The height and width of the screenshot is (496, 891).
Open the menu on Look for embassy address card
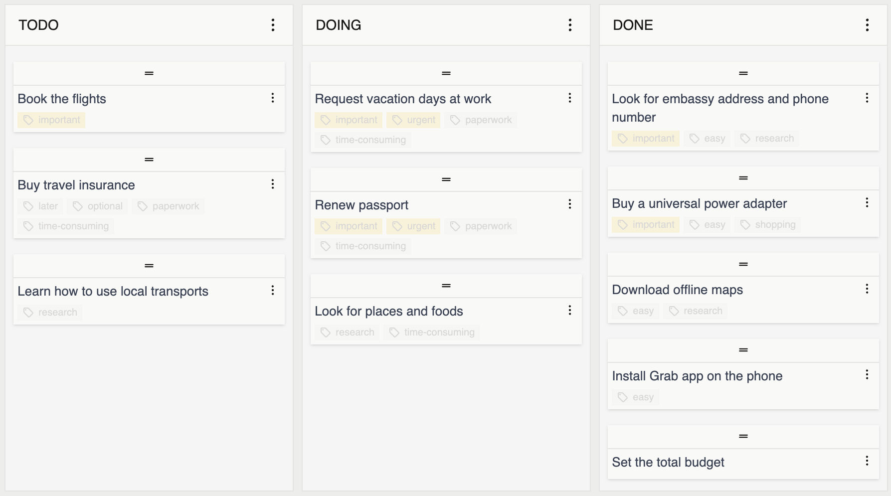(x=867, y=98)
